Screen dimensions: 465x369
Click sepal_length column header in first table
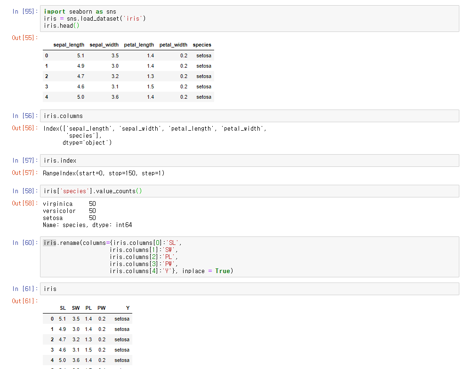click(69, 45)
